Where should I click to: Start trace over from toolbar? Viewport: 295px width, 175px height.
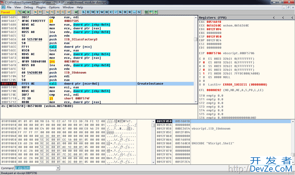(63, 12)
